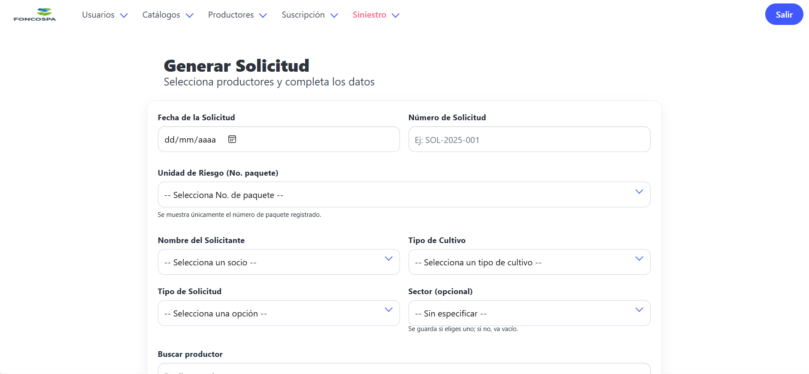Click the Salir button
The height and width of the screenshot is (374, 809).
784,14
